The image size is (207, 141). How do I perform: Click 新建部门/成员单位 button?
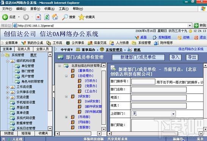pos(138,58)
